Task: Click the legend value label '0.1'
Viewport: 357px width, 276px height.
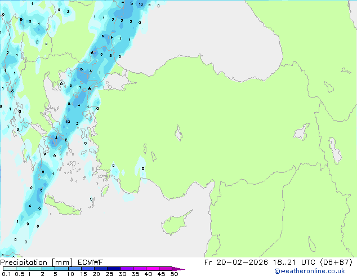Action: click(6, 274)
